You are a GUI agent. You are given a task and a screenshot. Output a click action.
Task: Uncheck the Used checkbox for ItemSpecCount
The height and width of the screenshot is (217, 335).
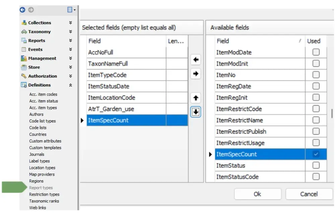tap(316, 154)
